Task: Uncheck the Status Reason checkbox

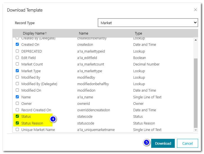Action: tap(17, 123)
